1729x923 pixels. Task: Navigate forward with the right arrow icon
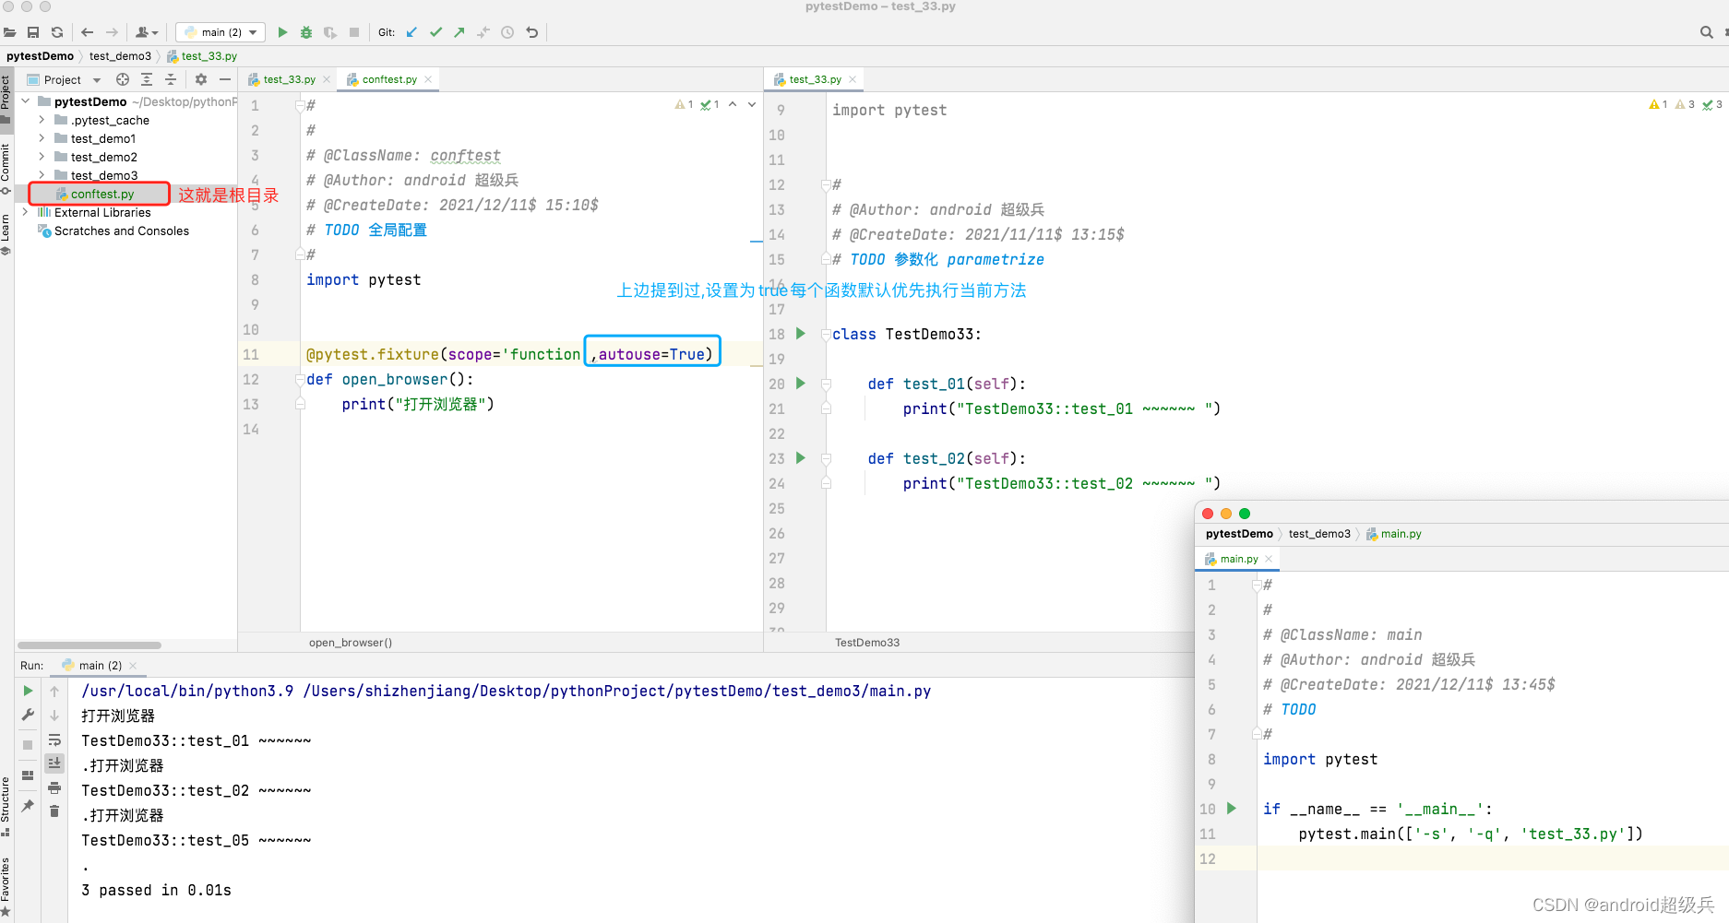112,32
